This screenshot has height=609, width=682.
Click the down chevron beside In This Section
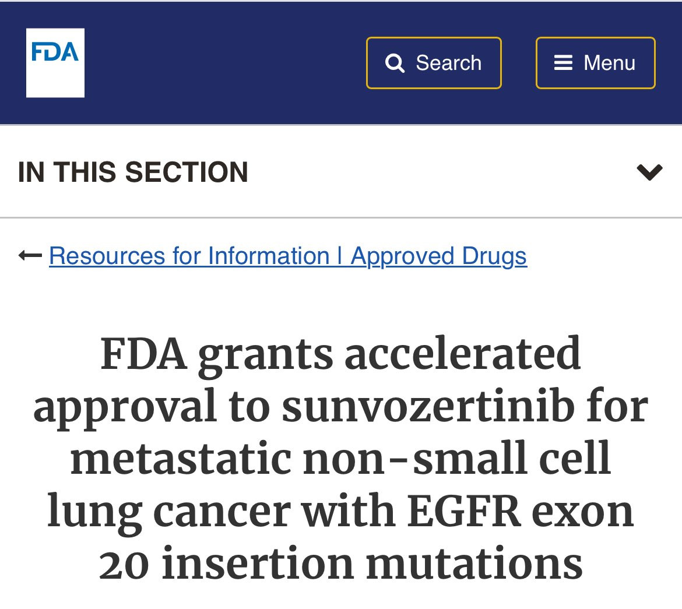coord(649,173)
